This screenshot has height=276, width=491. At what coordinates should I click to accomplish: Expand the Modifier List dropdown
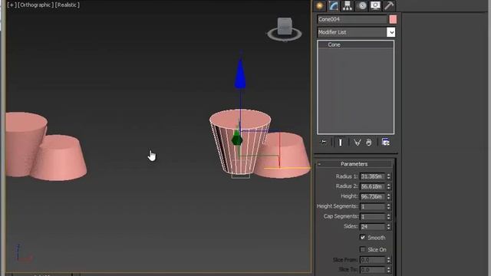tap(390, 32)
